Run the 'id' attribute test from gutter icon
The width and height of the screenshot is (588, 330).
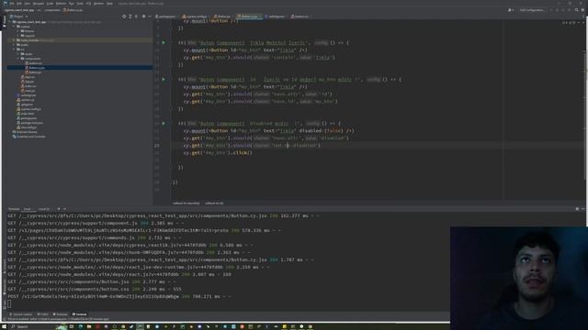[164, 80]
